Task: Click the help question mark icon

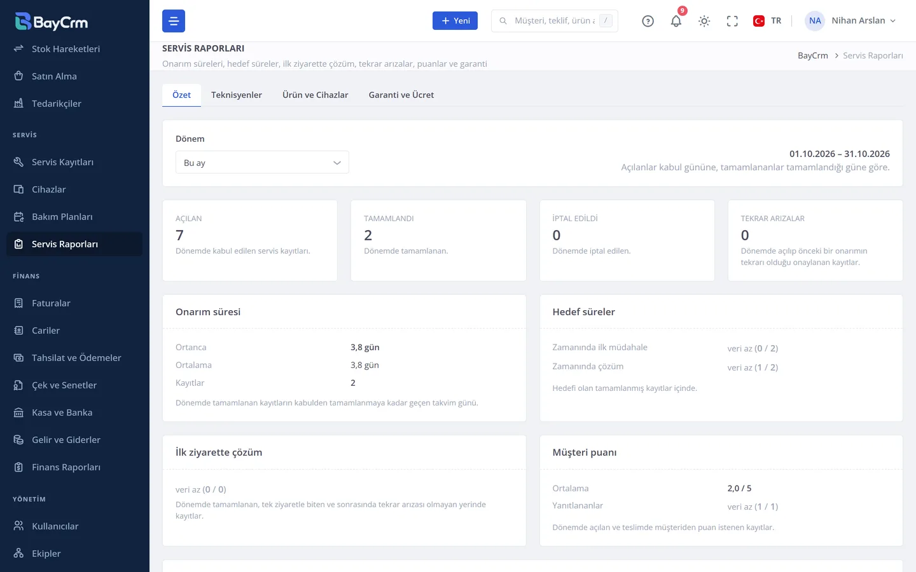Action: (x=648, y=21)
